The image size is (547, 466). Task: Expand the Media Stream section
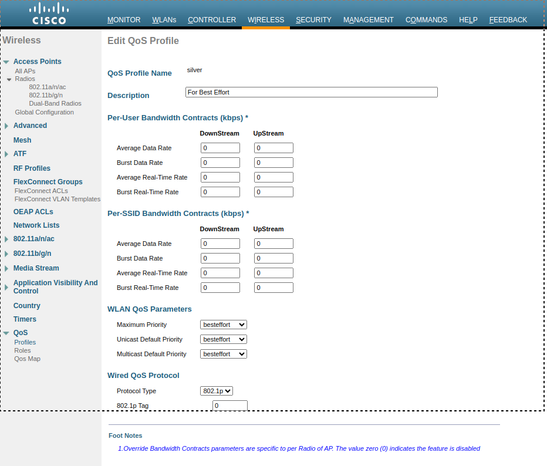click(6, 268)
